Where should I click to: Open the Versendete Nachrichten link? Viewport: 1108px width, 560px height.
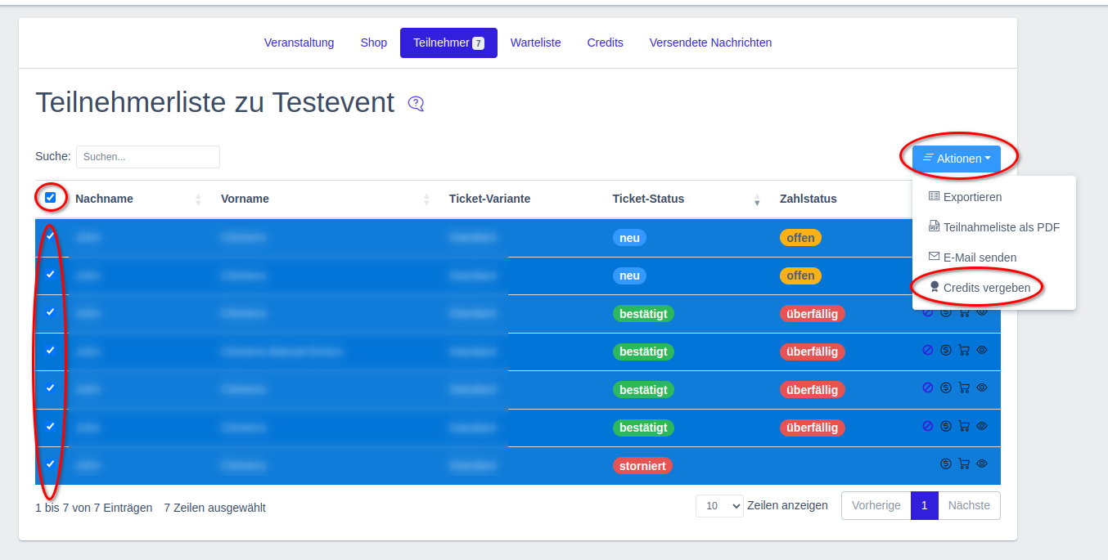[x=710, y=43]
